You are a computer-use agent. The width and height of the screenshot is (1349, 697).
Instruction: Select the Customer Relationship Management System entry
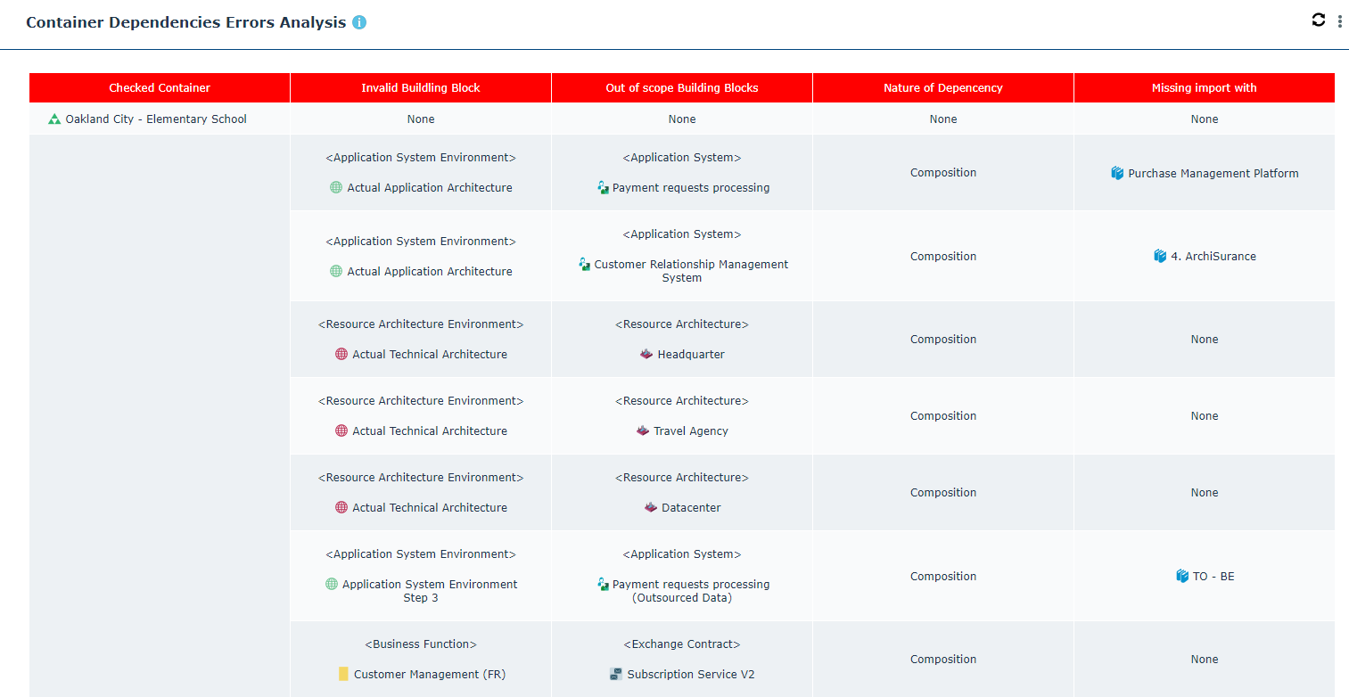(690, 270)
